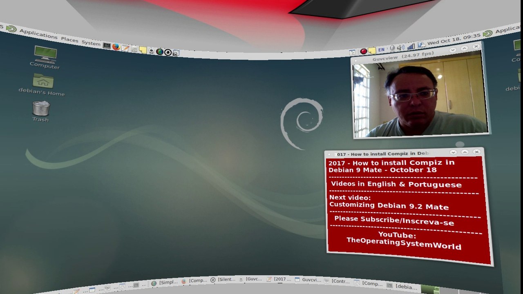Switch to the [debia... taskbar entry
Viewport: 523px width, 294px height.
point(402,286)
